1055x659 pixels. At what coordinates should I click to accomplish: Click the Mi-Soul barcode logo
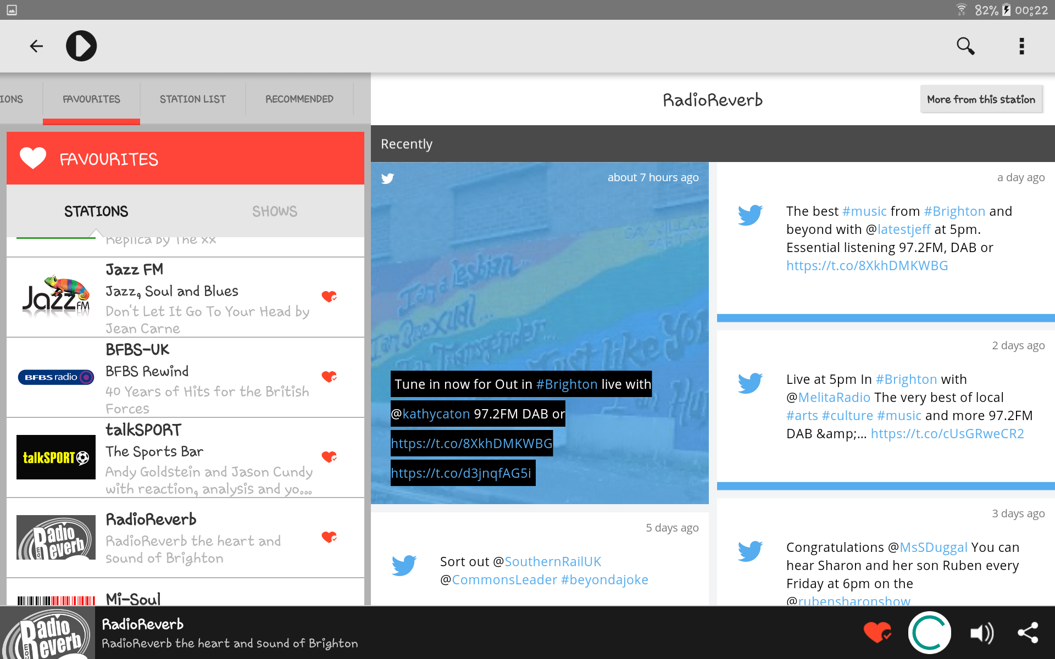[x=56, y=600]
